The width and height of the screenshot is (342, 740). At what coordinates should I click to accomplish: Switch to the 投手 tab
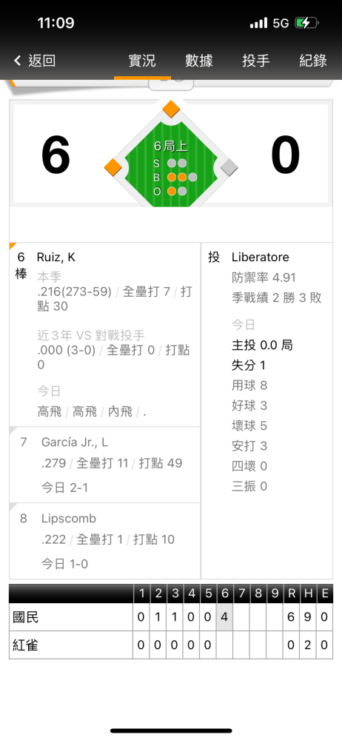pos(256,61)
